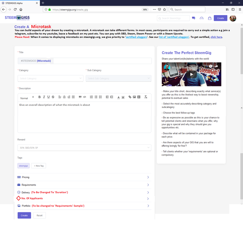This screenshot has height=231, width=243.
Task: Open the dashboard gauge icon in header
Action: point(202,18)
